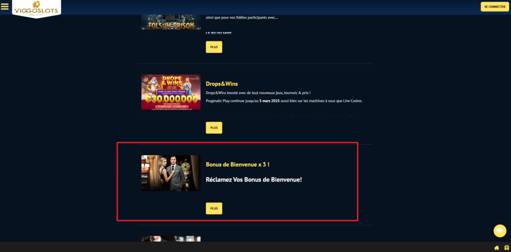This screenshot has height=252, width=511.
Task: Click the SE CONNECTER button
Action: (x=495, y=6)
